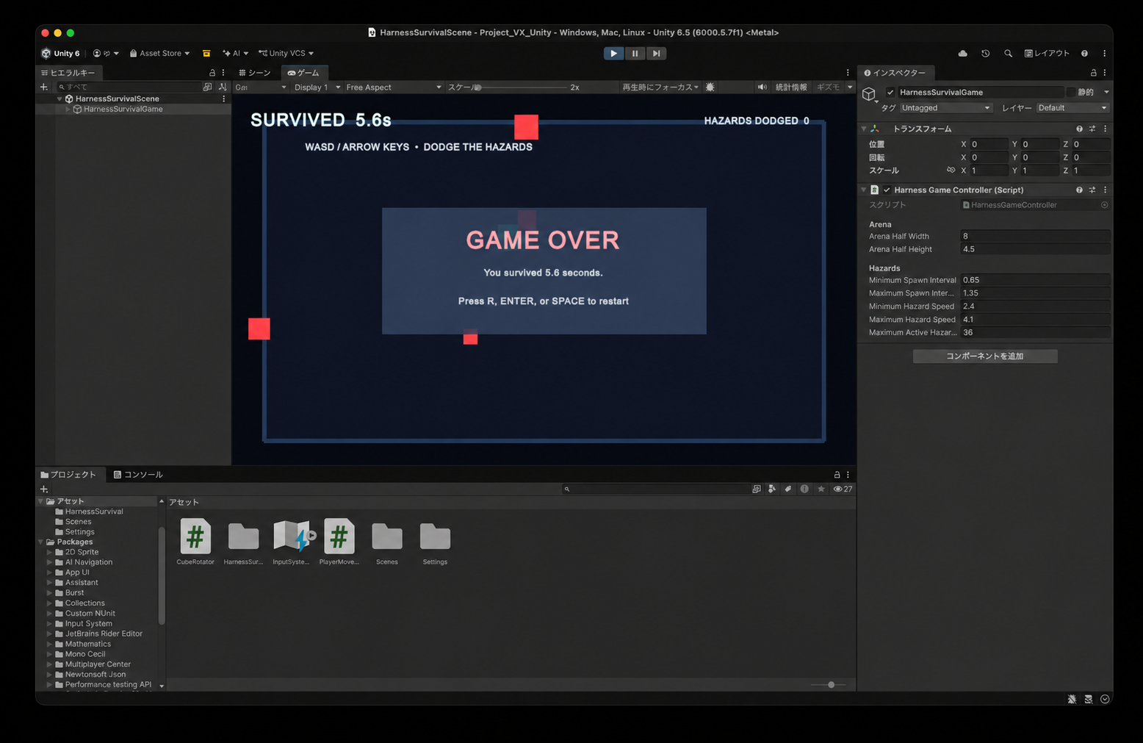Open the Harness Game Controller component help icon
The image size is (1143, 743).
point(1079,190)
